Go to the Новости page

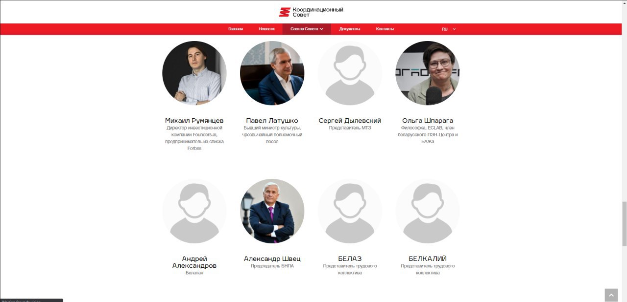coord(267,29)
